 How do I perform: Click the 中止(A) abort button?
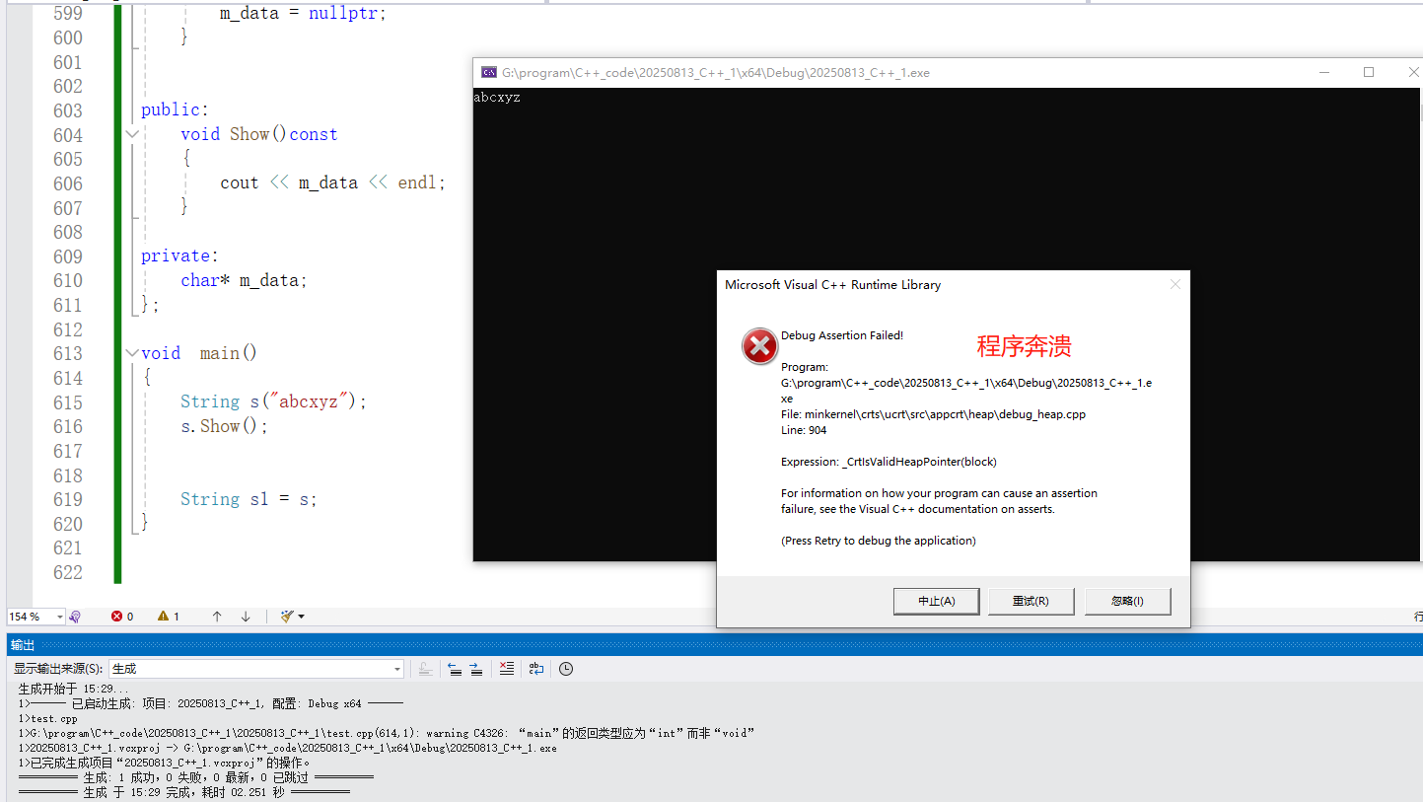coord(937,601)
